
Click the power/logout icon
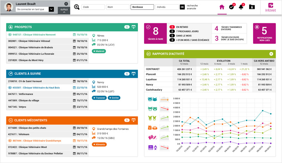[x=66, y=4]
